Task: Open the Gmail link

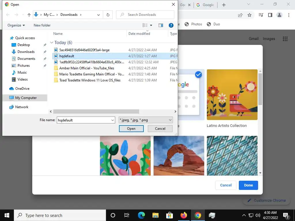Action: [x=254, y=39]
